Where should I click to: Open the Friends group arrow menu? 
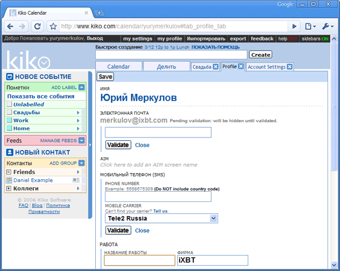point(78,172)
